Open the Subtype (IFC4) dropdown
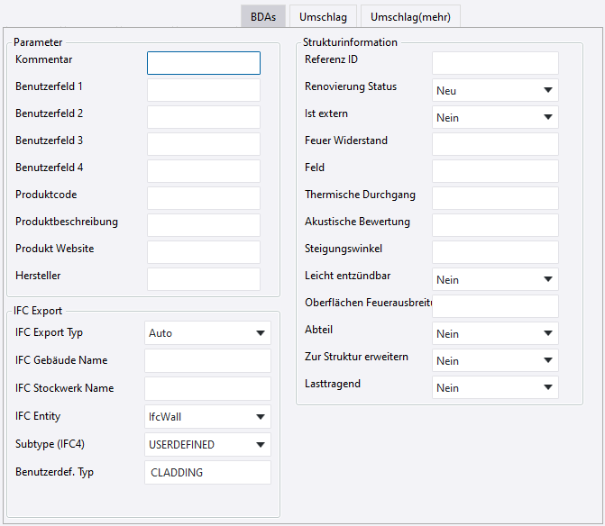The height and width of the screenshot is (526, 605). click(x=207, y=445)
